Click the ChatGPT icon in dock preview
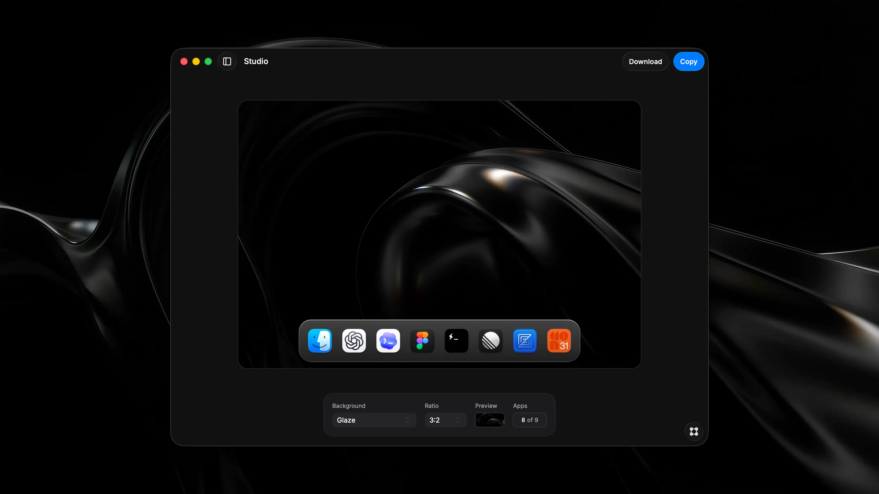The height and width of the screenshot is (494, 879). point(354,340)
